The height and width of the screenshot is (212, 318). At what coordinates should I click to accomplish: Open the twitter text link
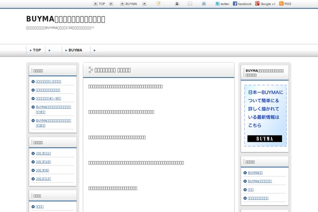(225, 4)
